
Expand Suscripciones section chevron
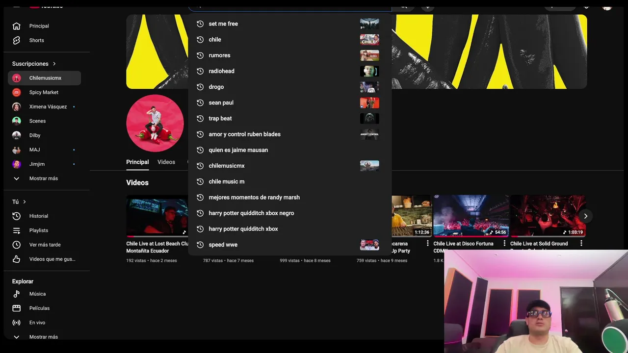[54, 64]
